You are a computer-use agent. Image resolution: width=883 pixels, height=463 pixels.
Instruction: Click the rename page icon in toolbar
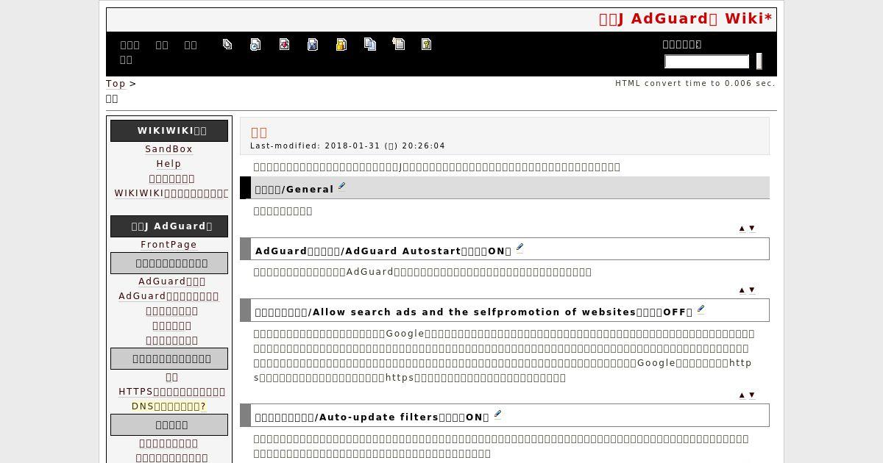coord(398,44)
